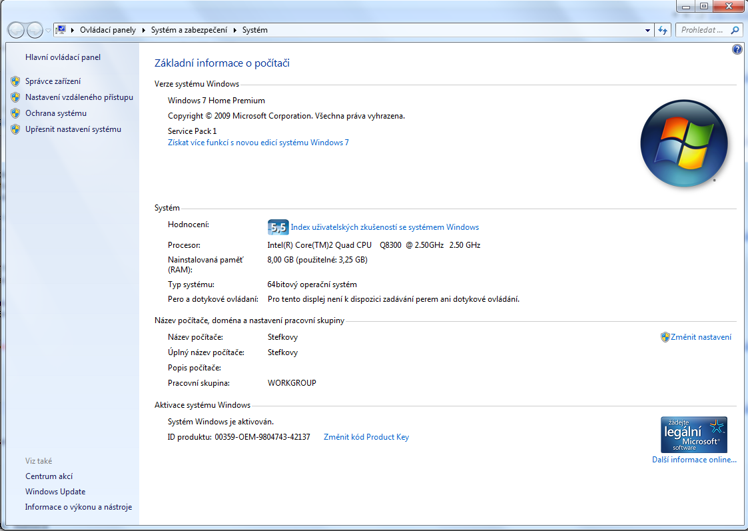This screenshot has width=748, height=531.
Task: Open recent pages dropdown next to Forward
Action: 48,31
